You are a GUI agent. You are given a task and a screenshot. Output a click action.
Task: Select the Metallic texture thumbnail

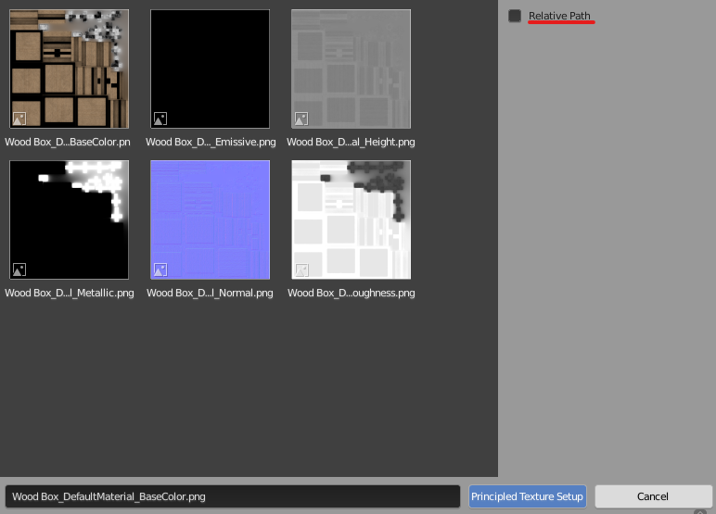coord(69,219)
